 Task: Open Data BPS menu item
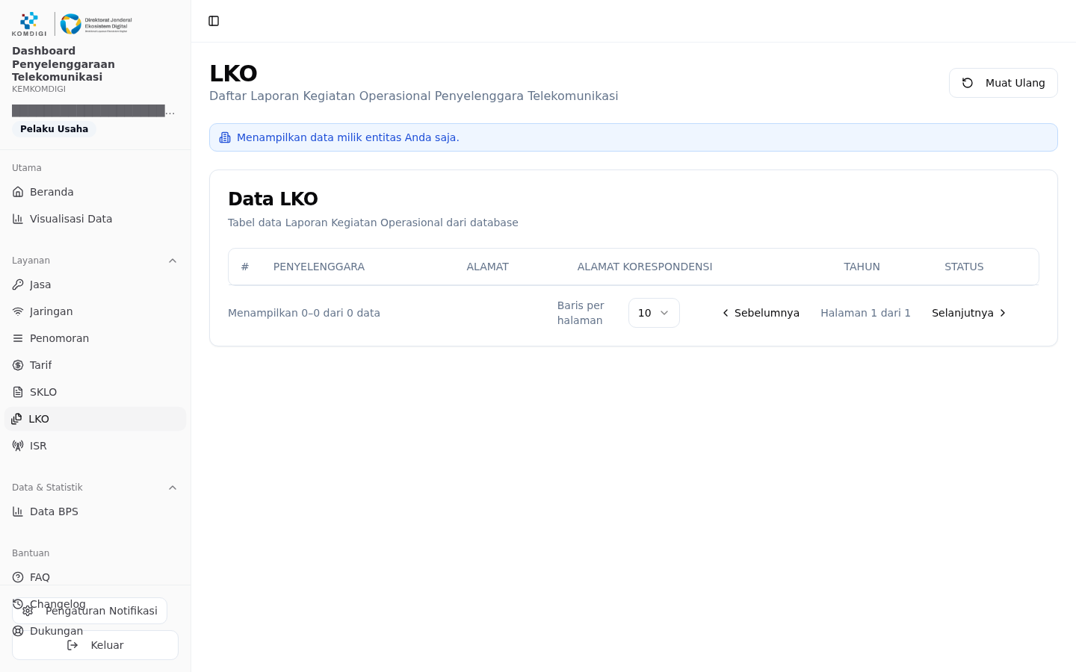pos(95,511)
